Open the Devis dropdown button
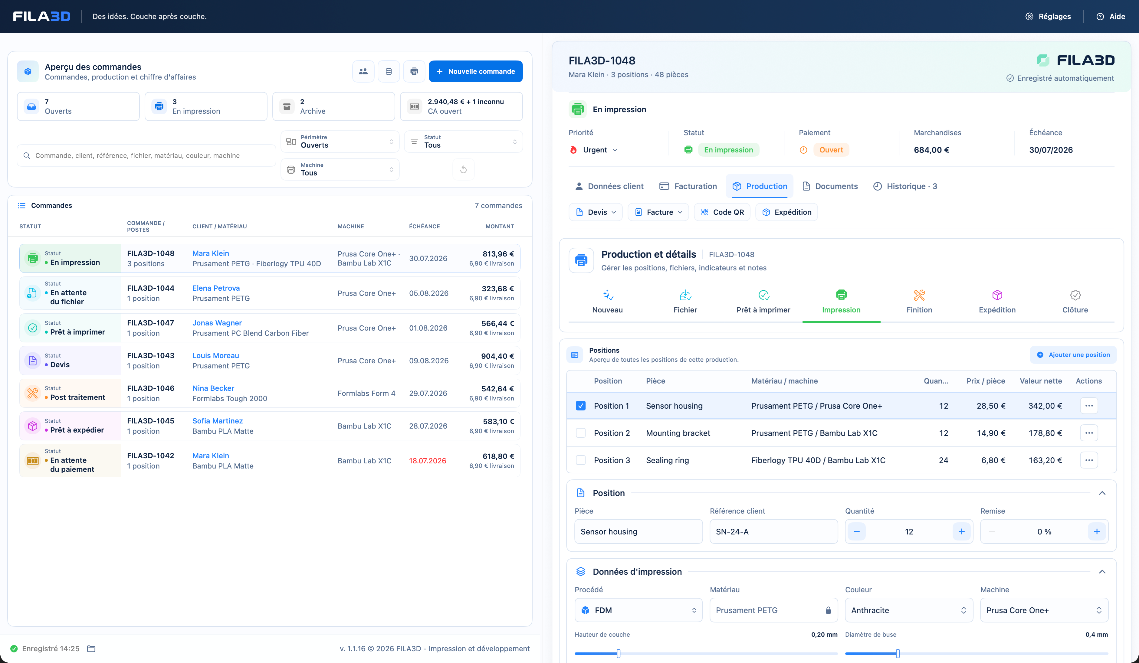The image size is (1139, 663). (596, 212)
